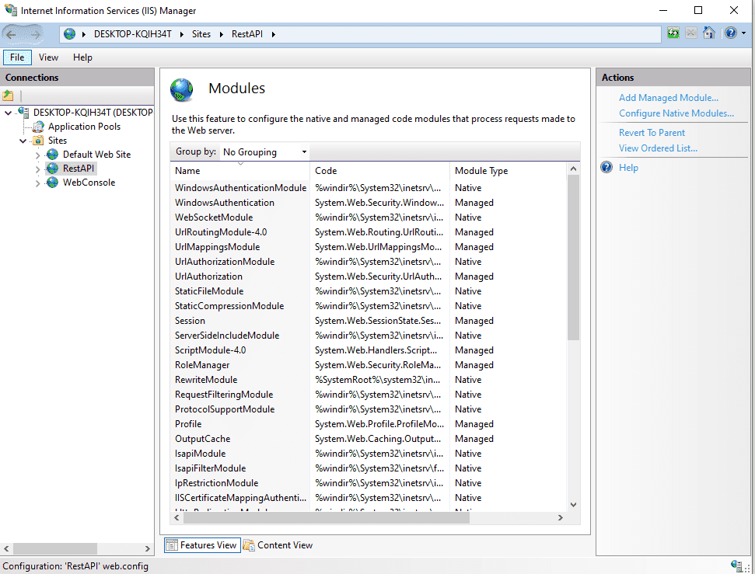This screenshot has height=574, width=755.
Task: Sort by the Name column header
Action: coord(240,171)
